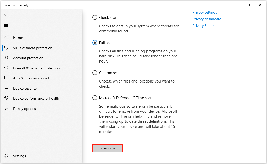Image resolution: width=267 pixels, height=164 pixels.
Task: Select the Full scan option
Action: pos(95,43)
